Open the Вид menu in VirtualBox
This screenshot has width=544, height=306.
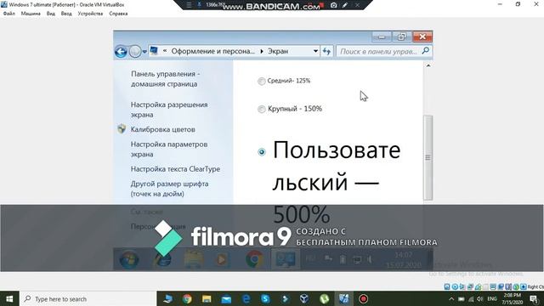[51, 14]
